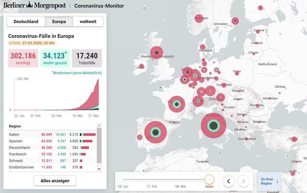Click Zu Ihrer Region down arrow

coord(277,182)
